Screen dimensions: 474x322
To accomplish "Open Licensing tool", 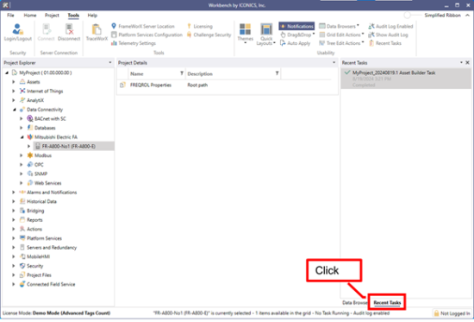I will pyautogui.click(x=200, y=27).
